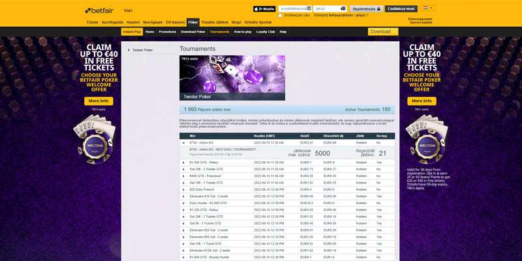The height and width of the screenshot is (261, 522).
Task: Select the Tournaments submenu item
Action: pyautogui.click(x=220, y=31)
